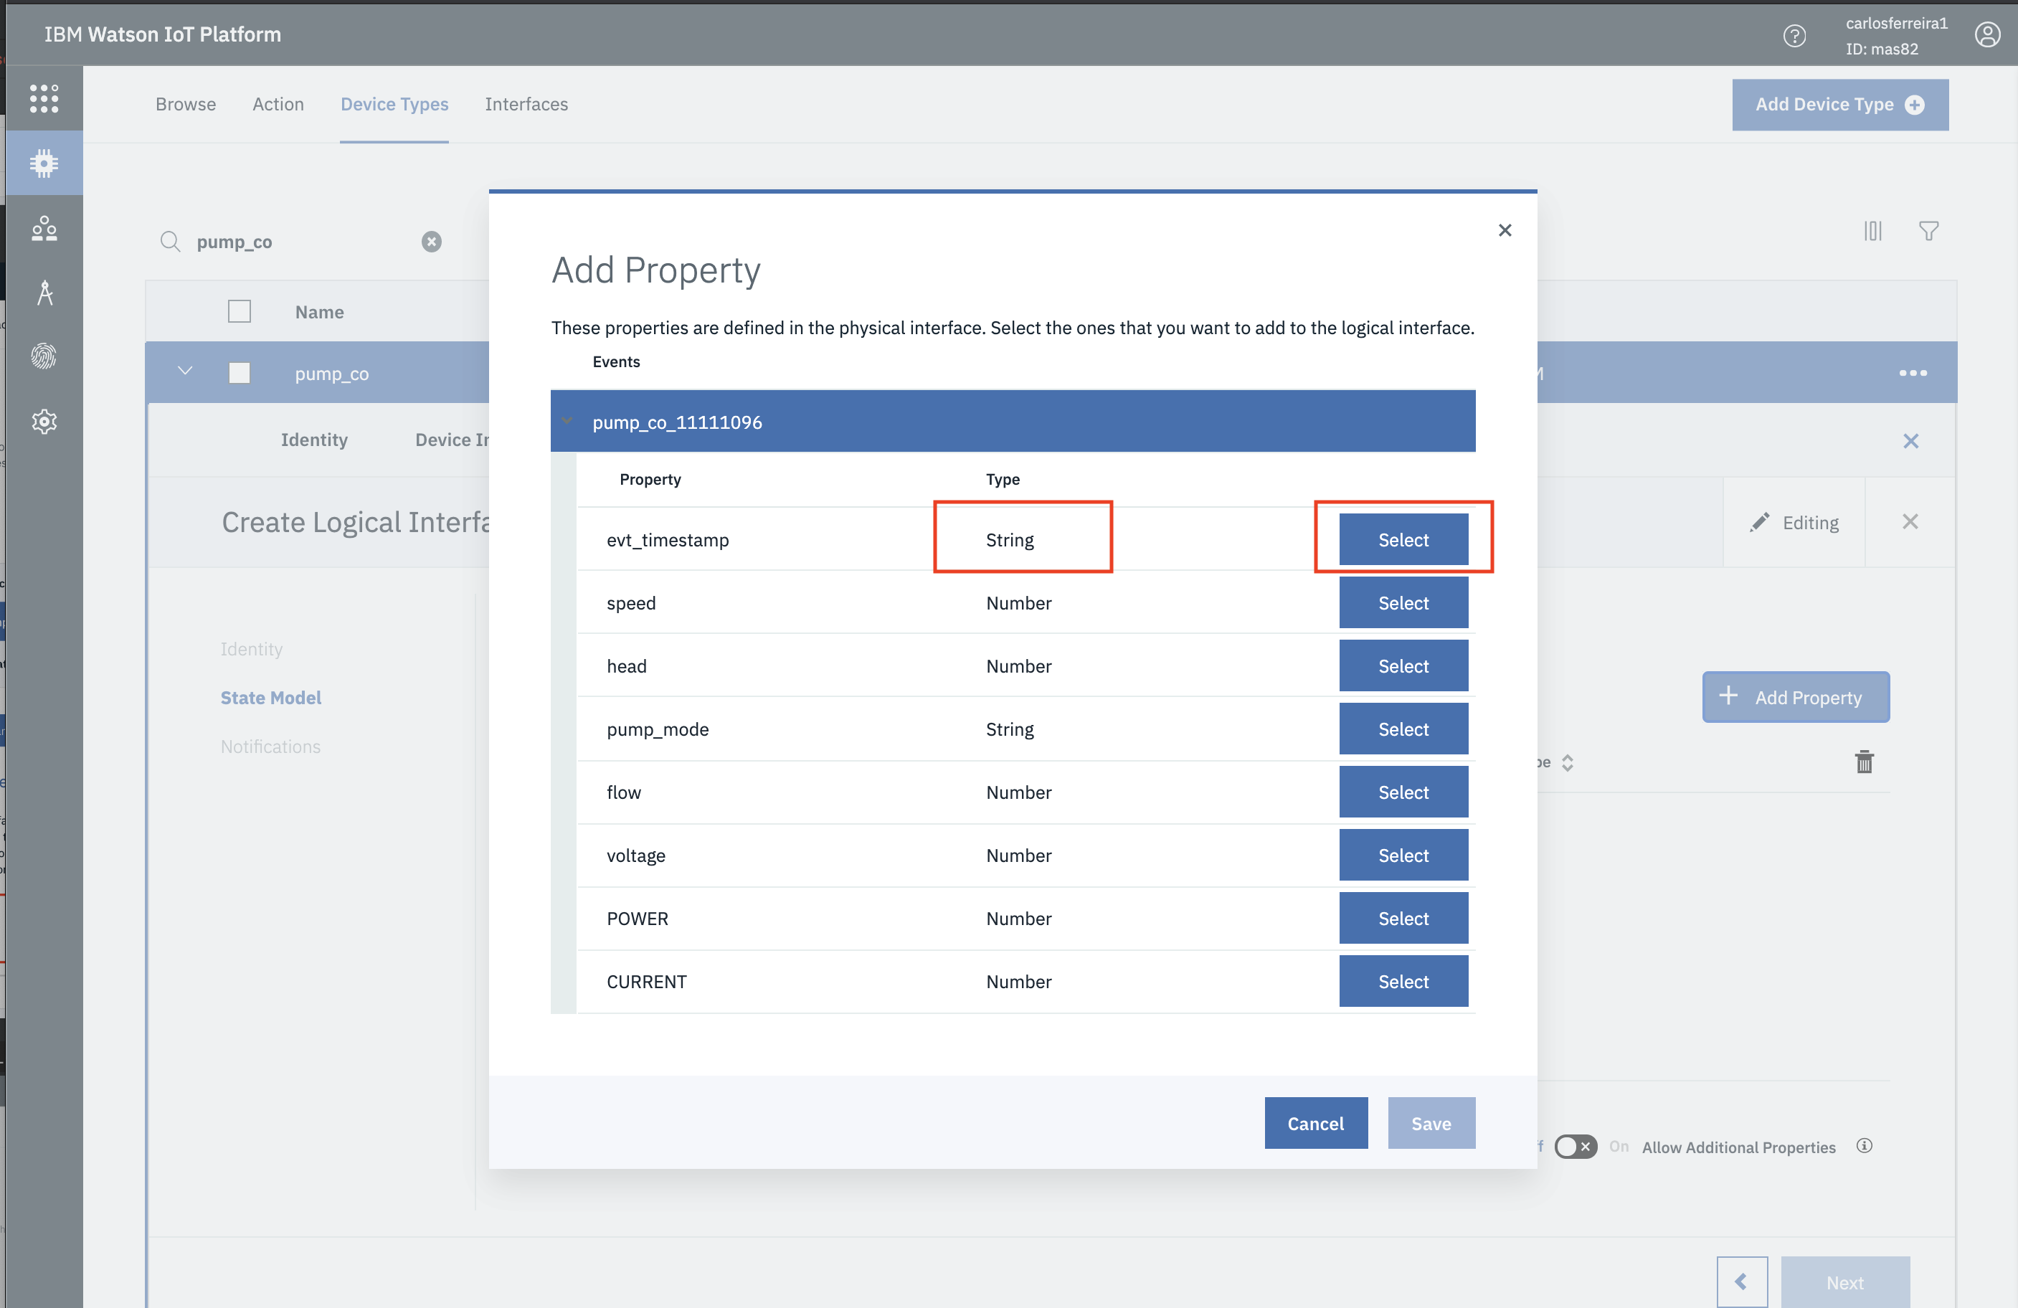The height and width of the screenshot is (1308, 2018).
Task: Open the Security fingerprint icon in sidebar
Action: pyautogui.click(x=44, y=356)
